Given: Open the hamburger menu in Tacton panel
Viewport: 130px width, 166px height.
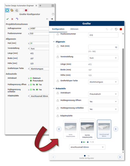Looking at the screenshot, I should [x=53, y=6].
